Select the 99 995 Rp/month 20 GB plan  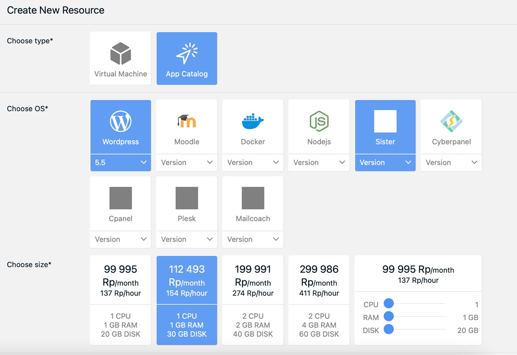point(121,300)
